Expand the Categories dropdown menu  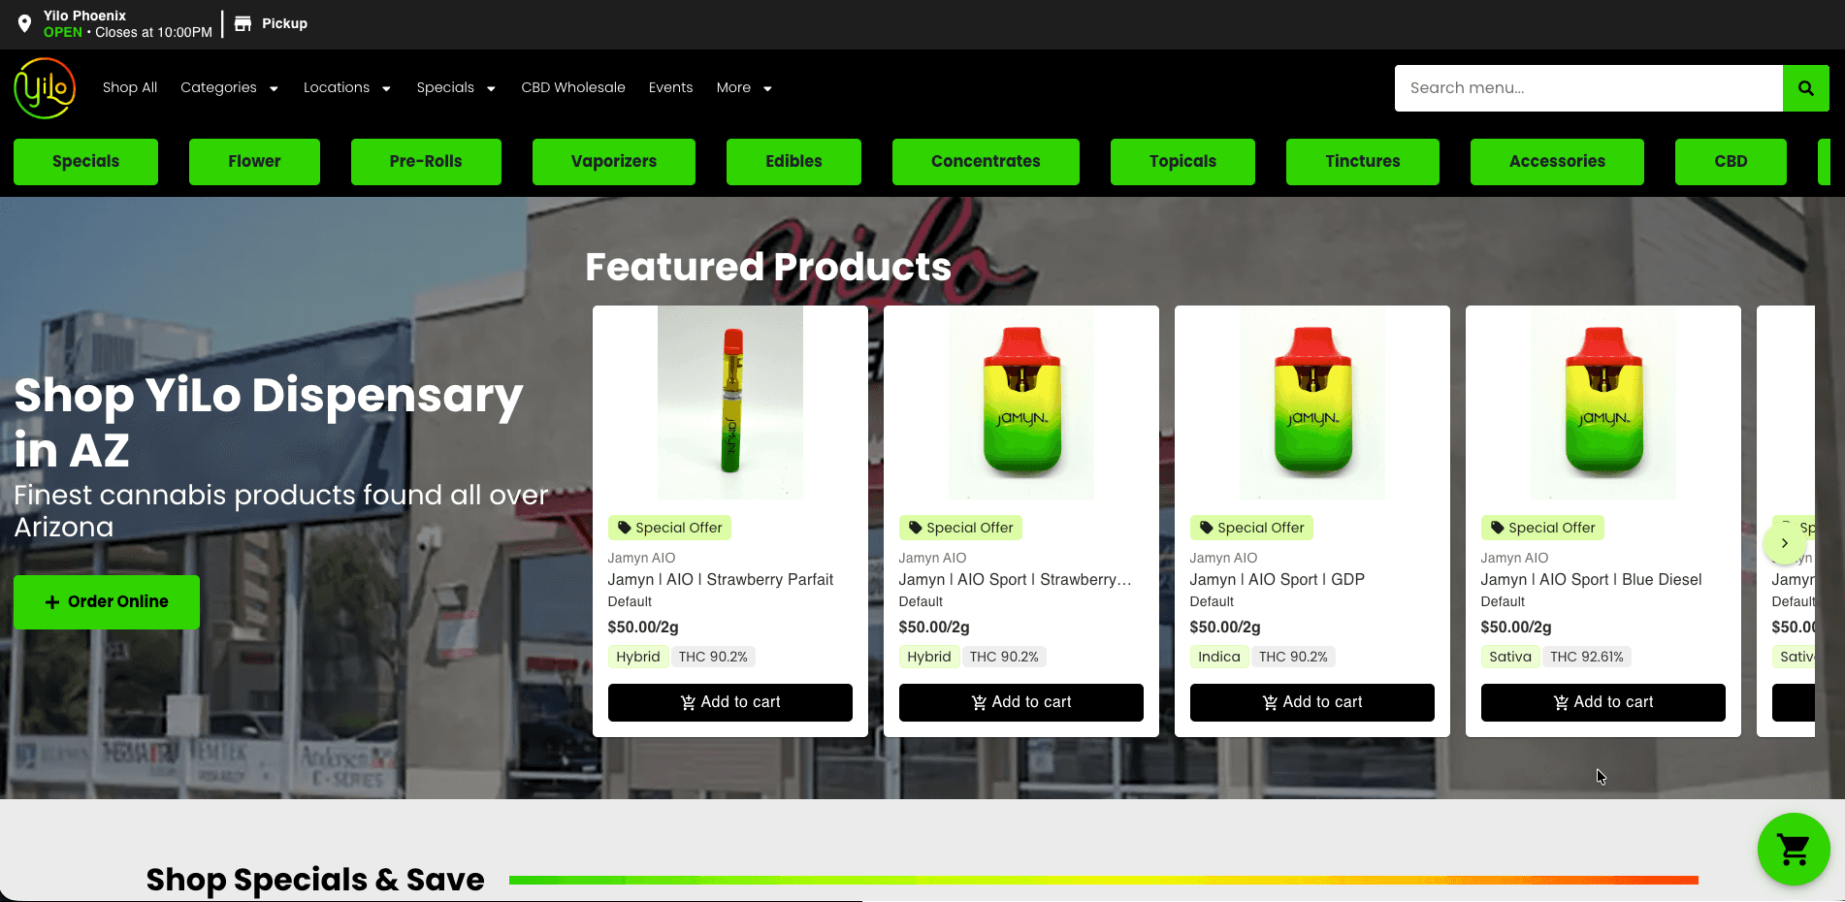tap(229, 87)
